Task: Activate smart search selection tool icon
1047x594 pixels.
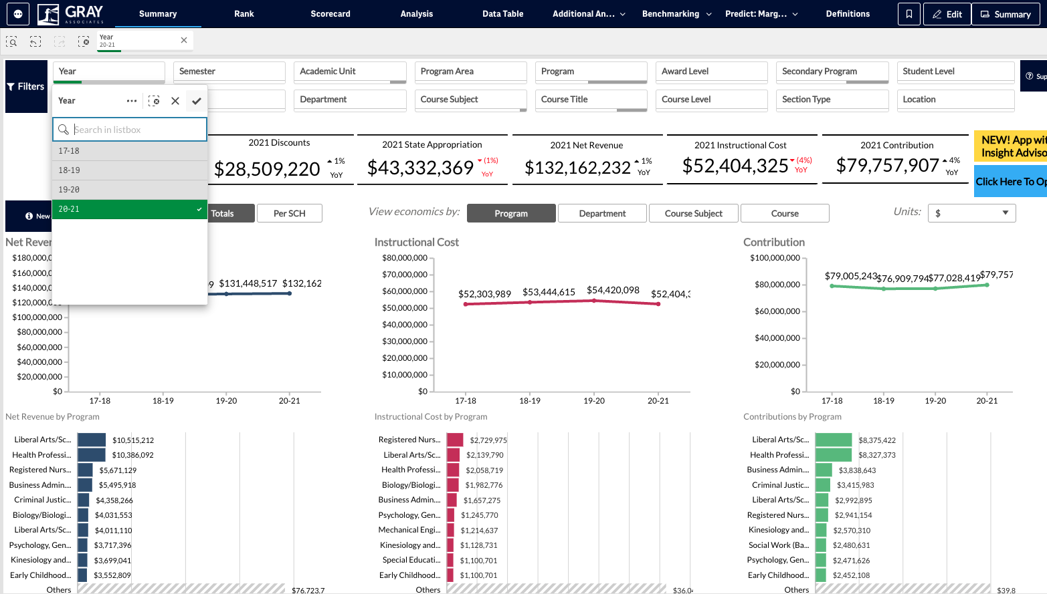Action: point(11,41)
